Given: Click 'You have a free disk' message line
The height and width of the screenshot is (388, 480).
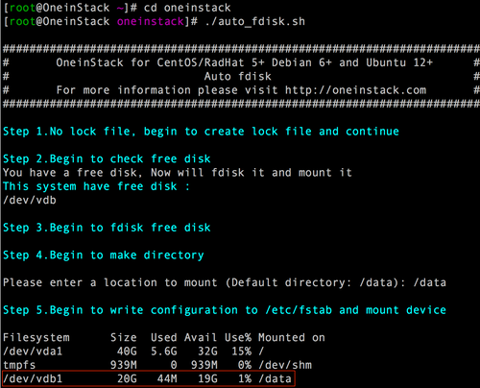Looking at the screenshot, I should pos(178,173).
